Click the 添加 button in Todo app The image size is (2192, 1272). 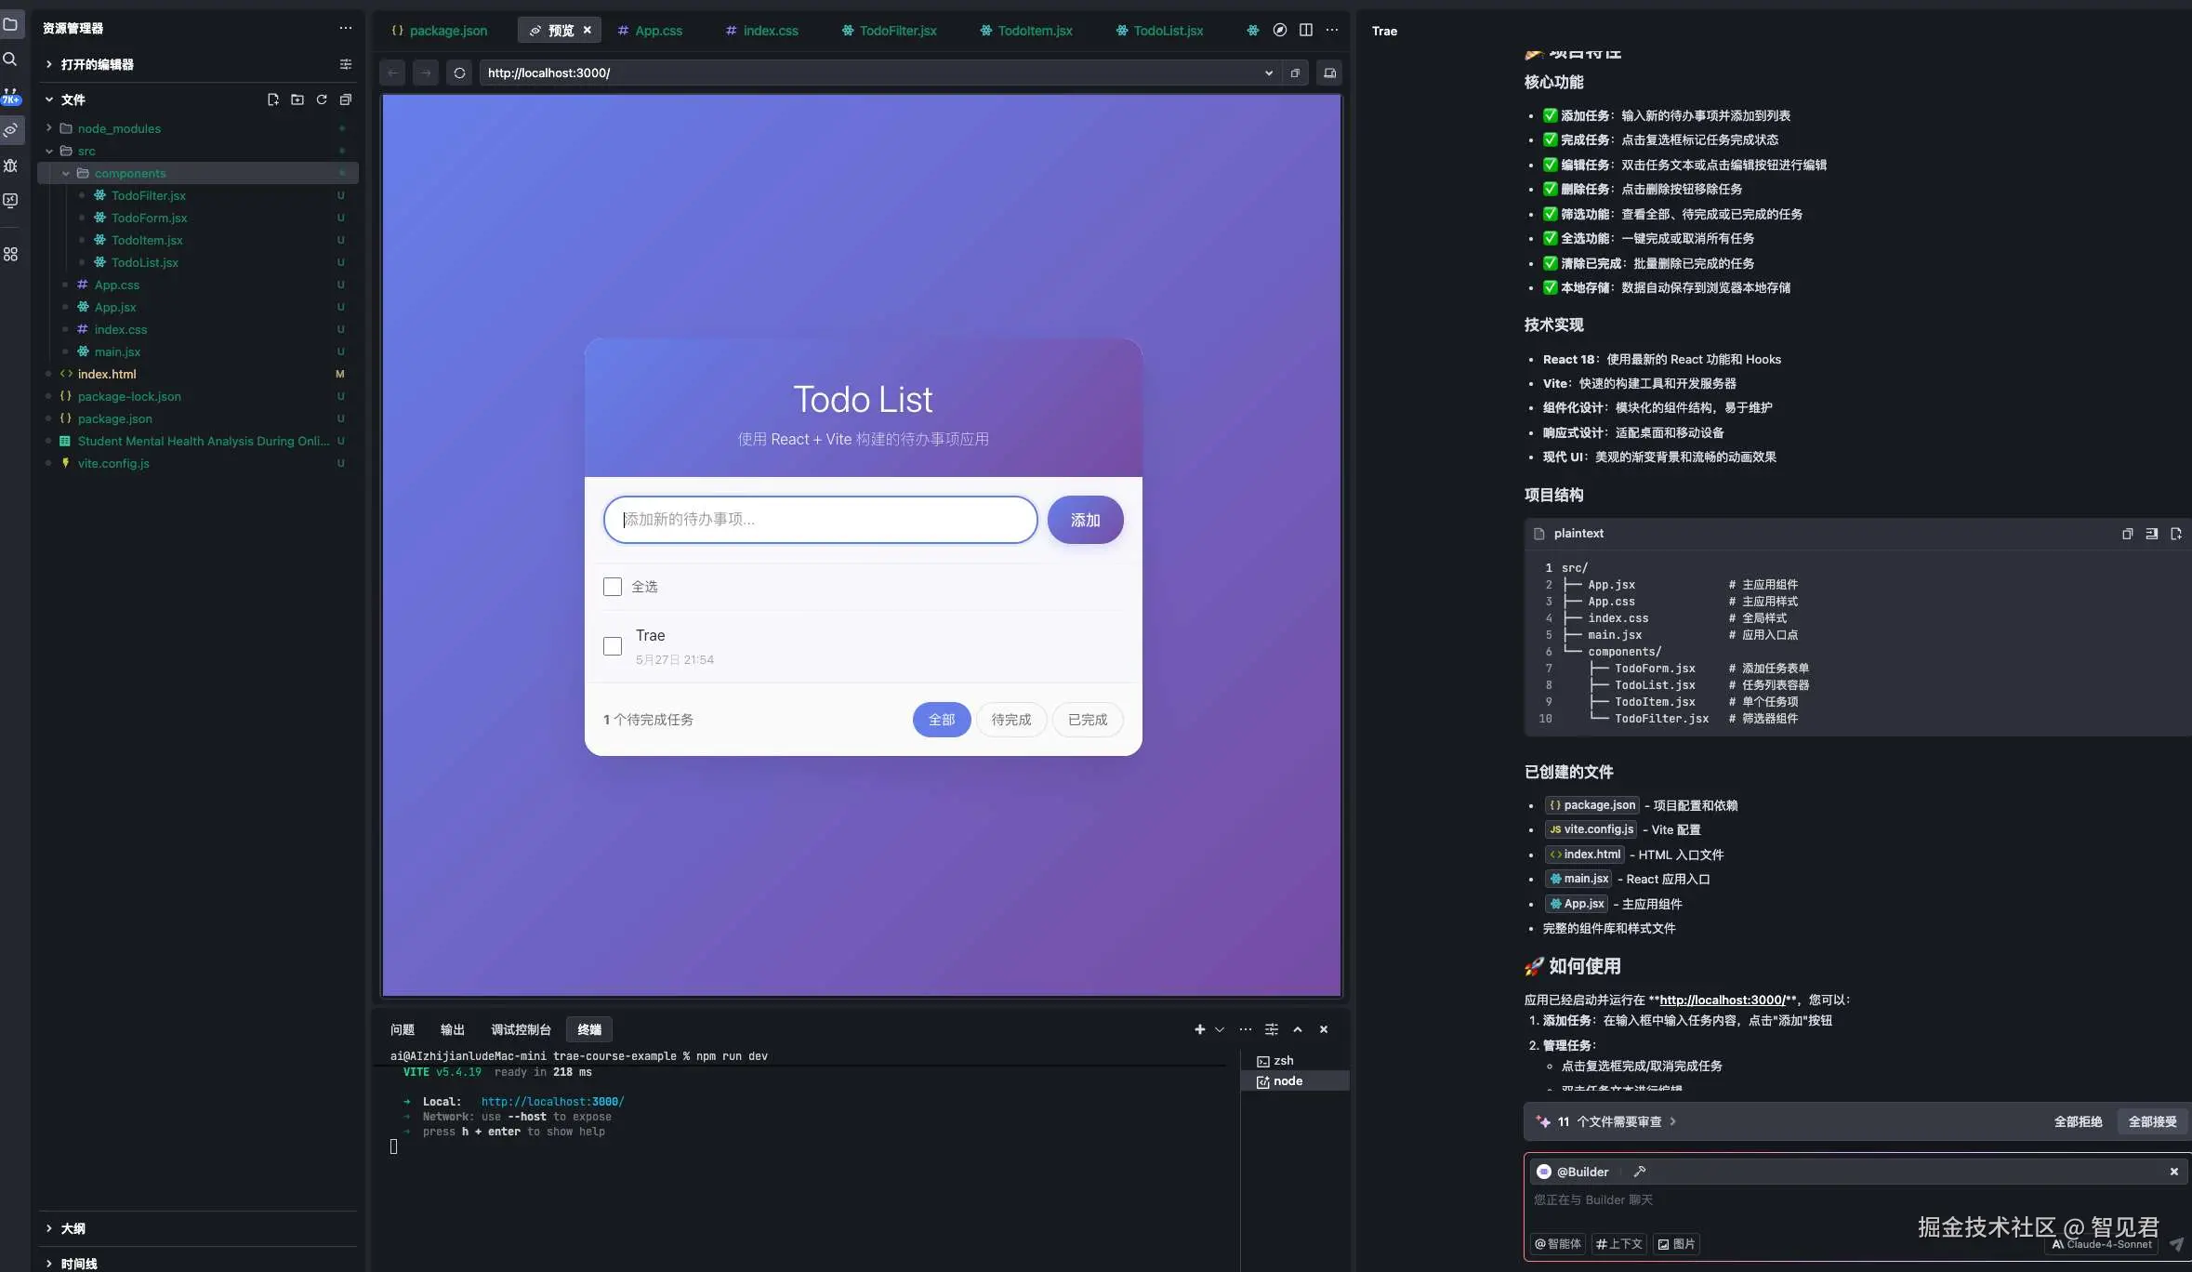pos(1085,520)
